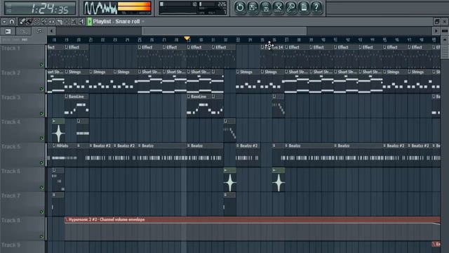Open the clip menu of the first Beatzz #2 clip
This screenshot has width=449, height=253.
[91, 145]
